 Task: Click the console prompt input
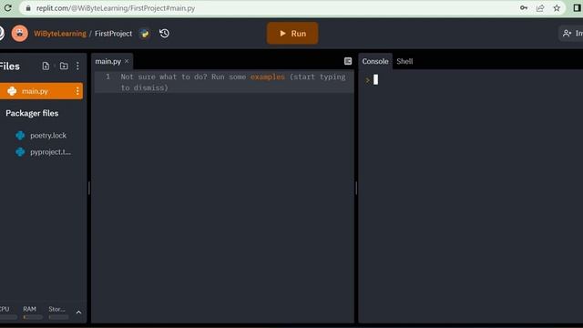[x=375, y=79]
